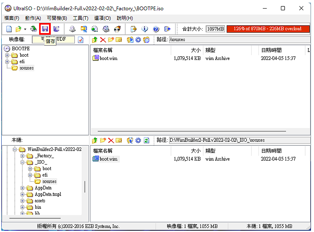The height and width of the screenshot is (232, 314).
Task: Click the Save As toolbar icon
Action: tap(56, 29)
